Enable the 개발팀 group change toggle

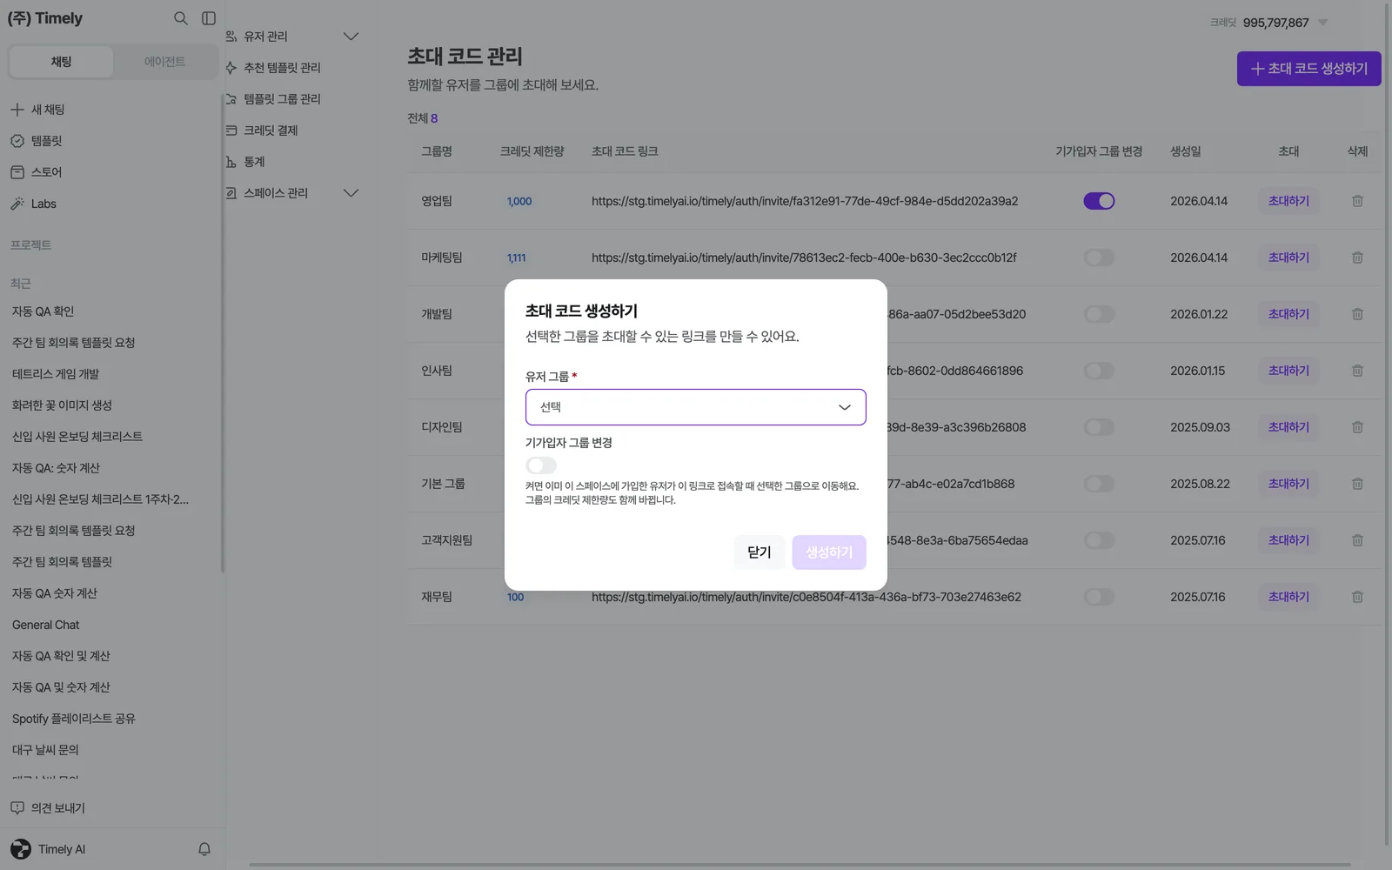[1099, 314]
